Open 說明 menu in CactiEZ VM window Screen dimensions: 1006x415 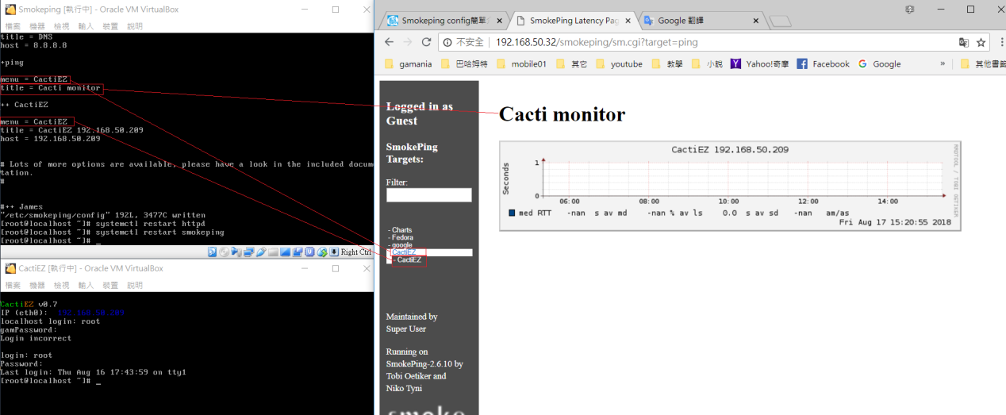click(135, 285)
